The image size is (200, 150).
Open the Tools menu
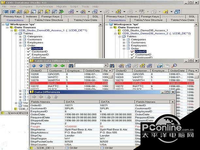click(85, 7)
